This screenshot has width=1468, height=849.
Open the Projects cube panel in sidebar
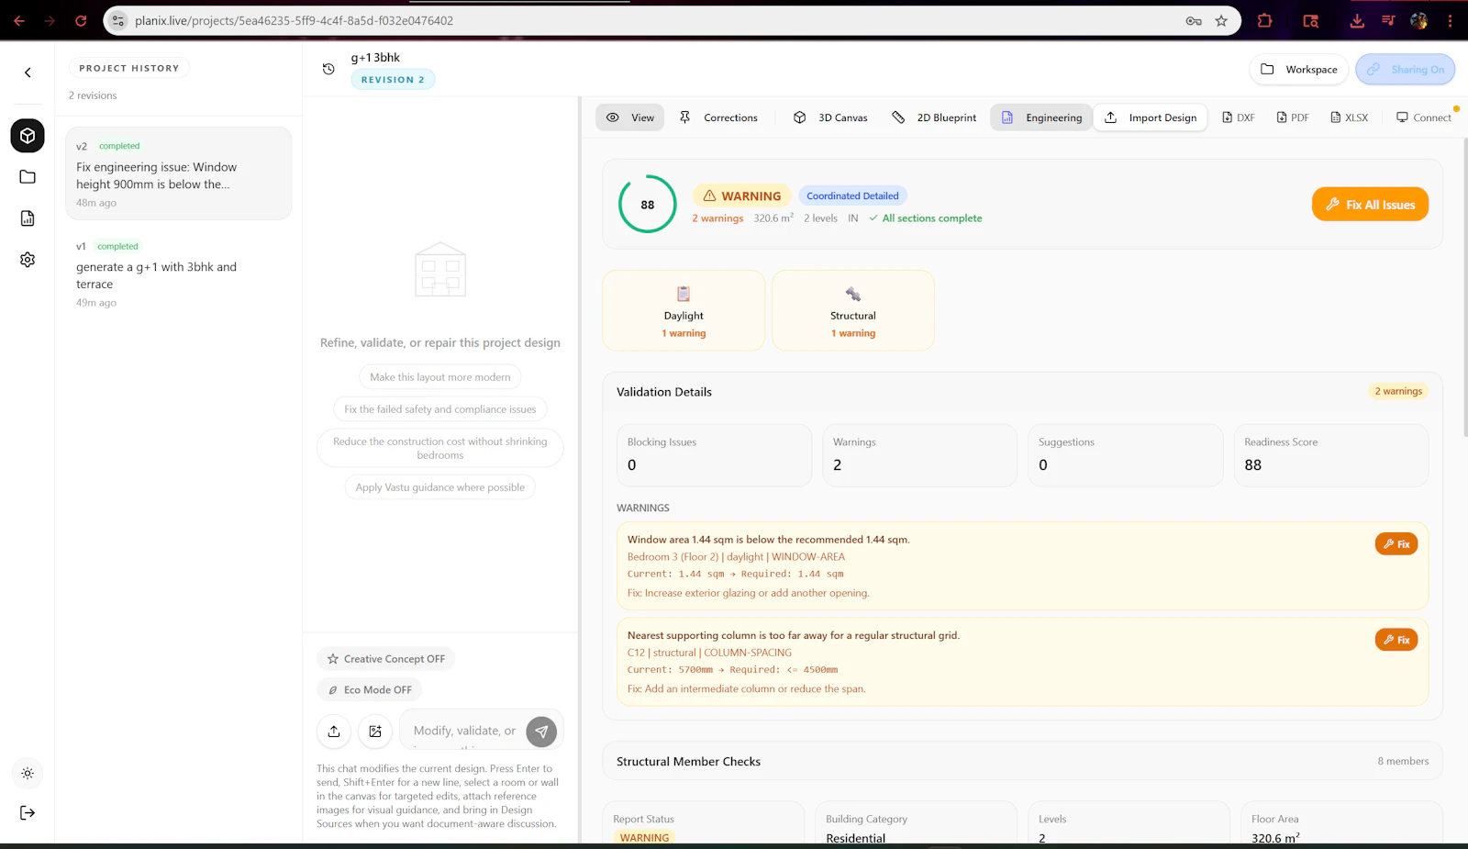coord(27,135)
